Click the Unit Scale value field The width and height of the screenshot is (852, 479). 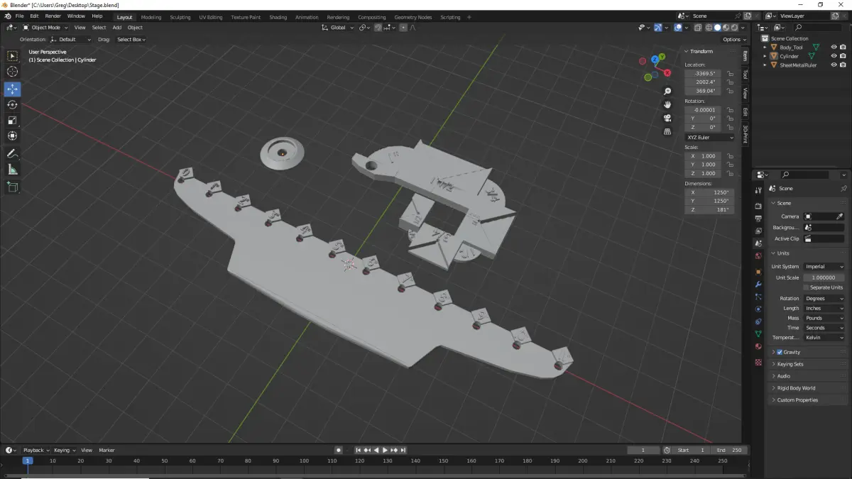click(824, 277)
